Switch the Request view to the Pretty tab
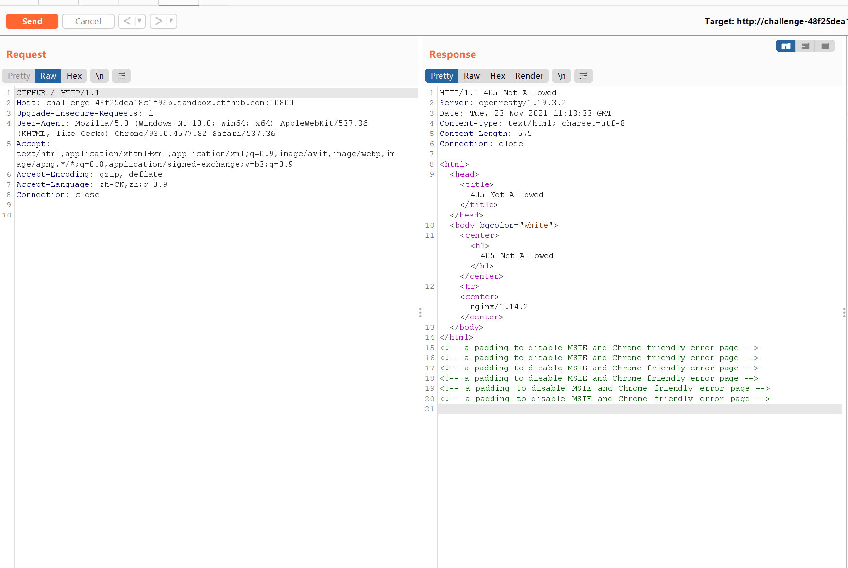 [x=19, y=76]
